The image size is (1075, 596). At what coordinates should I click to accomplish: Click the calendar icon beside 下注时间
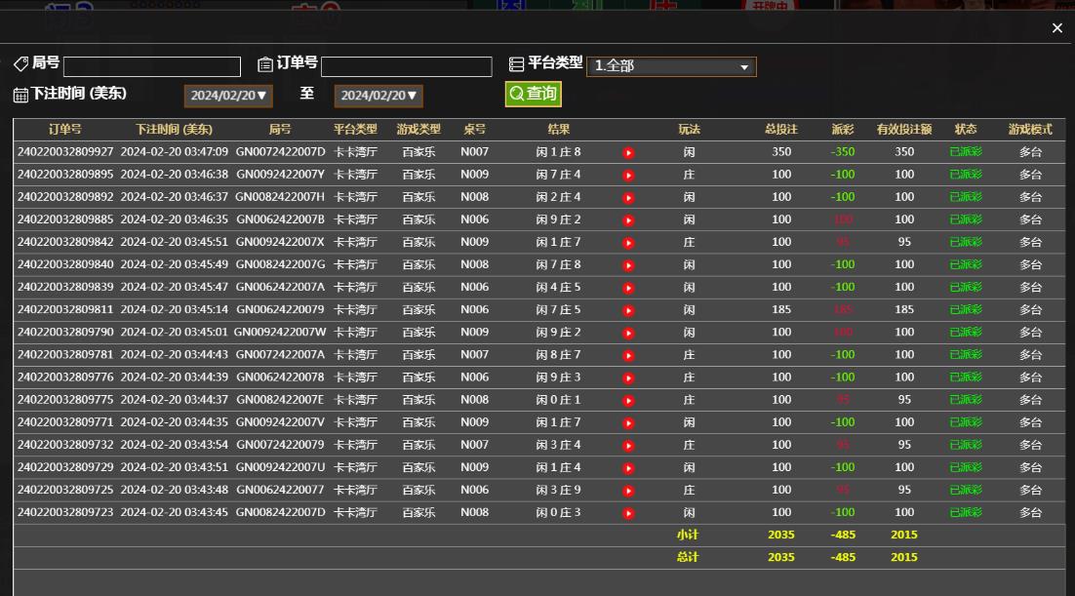point(20,96)
